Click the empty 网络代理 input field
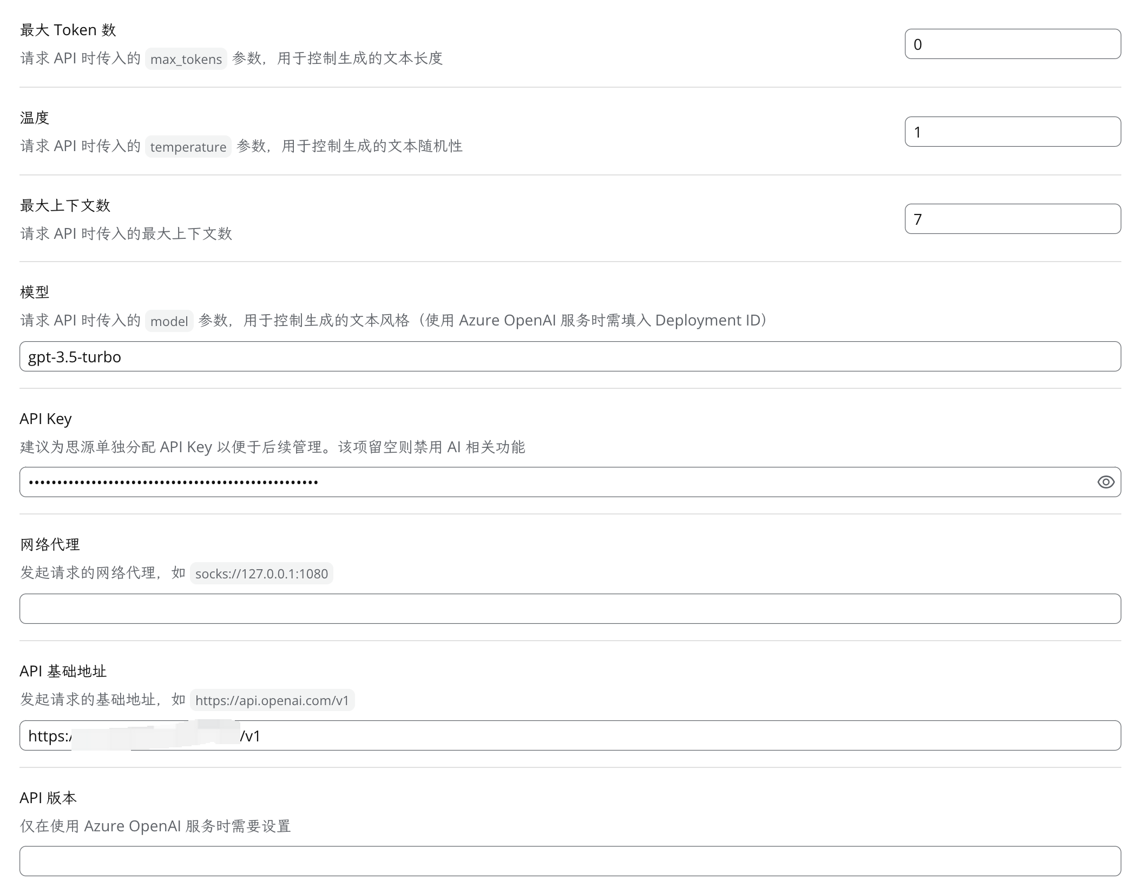 click(569, 609)
